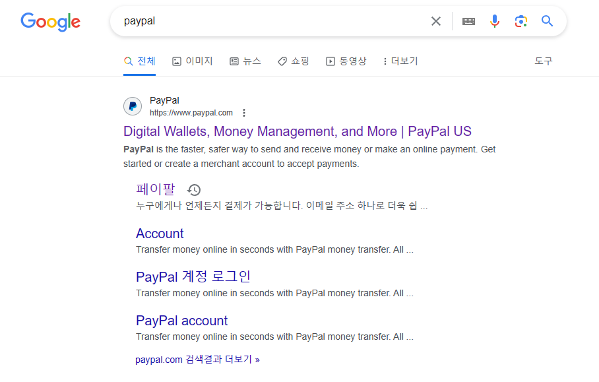
Task: Open the Digital Wallets, Money Management result title
Action: [298, 131]
